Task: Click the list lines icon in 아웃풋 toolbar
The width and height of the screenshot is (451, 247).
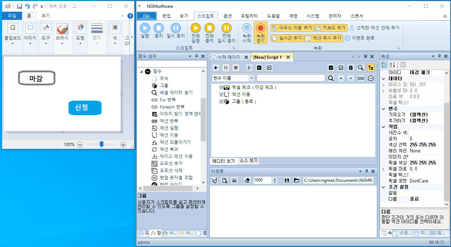Action: pos(234,180)
